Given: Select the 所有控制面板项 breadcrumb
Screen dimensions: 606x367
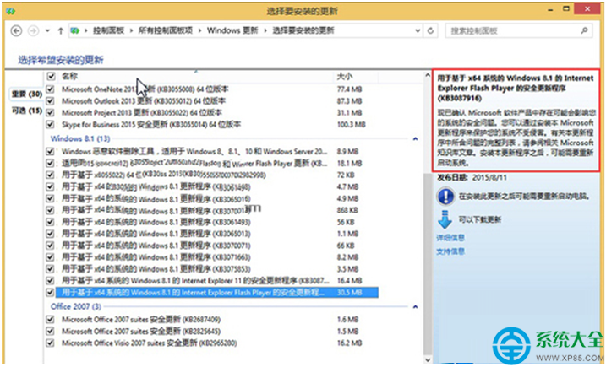Looking at the screenshot, I should point(166,31).
